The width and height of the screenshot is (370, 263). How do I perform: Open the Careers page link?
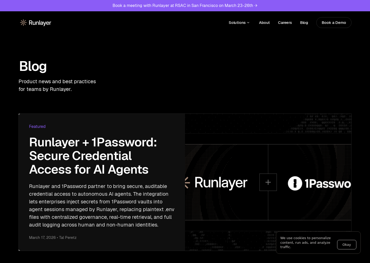tap(285, 23)
